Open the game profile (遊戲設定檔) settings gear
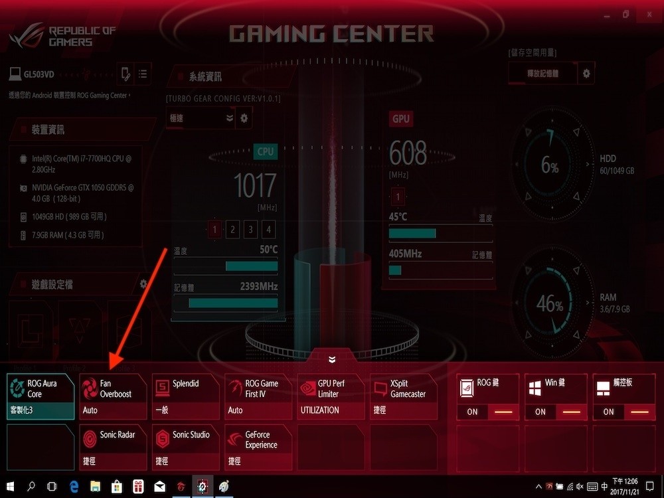 (143, 284)
